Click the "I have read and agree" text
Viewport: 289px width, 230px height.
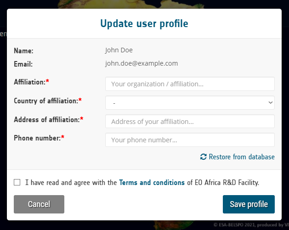[x=71, y=183]
